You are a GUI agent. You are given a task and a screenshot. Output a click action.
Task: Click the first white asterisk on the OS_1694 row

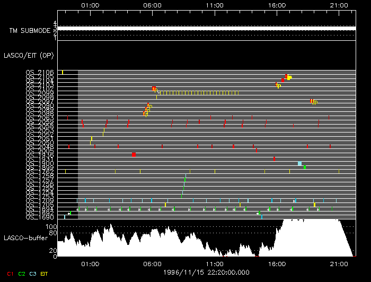pos(77,209)
